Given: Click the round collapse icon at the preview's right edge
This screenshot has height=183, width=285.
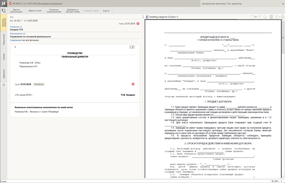Looking at the screenshot, I should tap(282, 17).
